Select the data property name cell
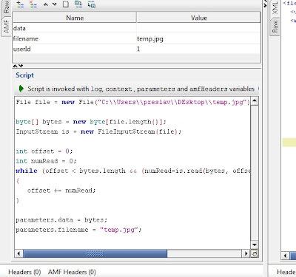296x277 pixels. coord(75,28)
